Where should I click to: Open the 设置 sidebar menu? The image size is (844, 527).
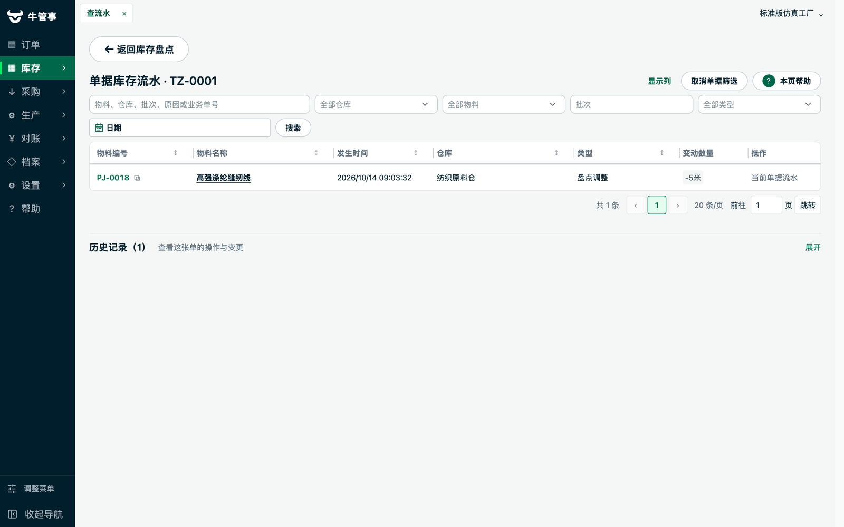37,186
